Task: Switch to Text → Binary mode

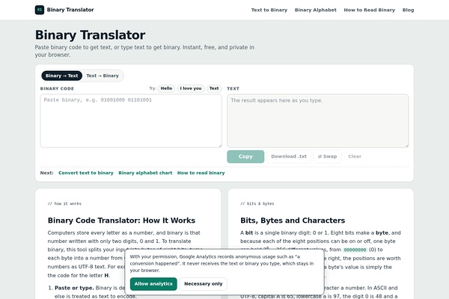Action: tap(103, 75)
